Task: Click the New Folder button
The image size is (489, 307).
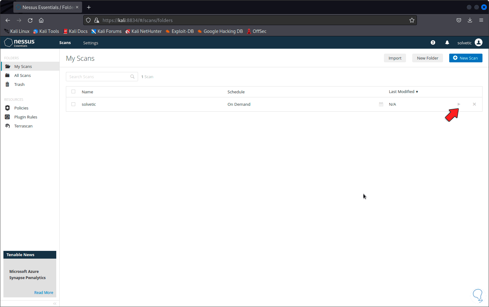Action: click(x=427, y=58)
